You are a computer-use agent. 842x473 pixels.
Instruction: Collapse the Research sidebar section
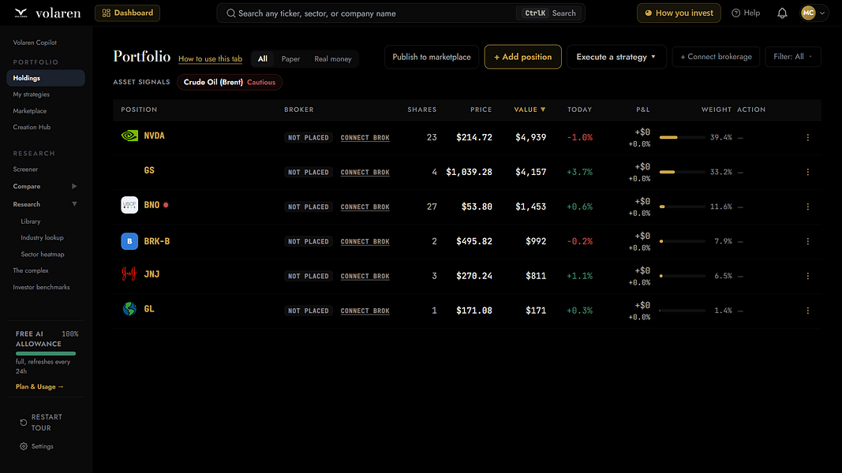point(74,204)
